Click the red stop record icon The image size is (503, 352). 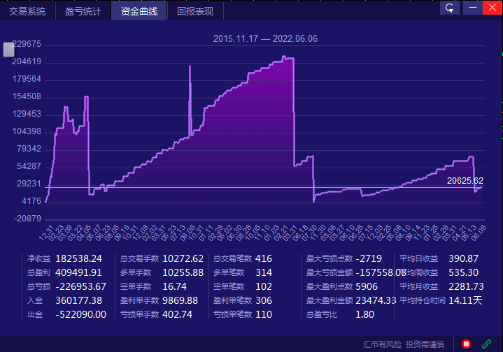tap(466, 344)
